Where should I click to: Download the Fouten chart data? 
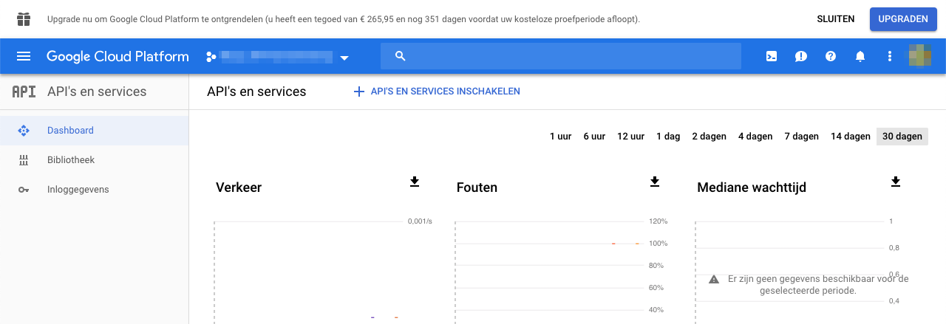[x=654, y=182]
